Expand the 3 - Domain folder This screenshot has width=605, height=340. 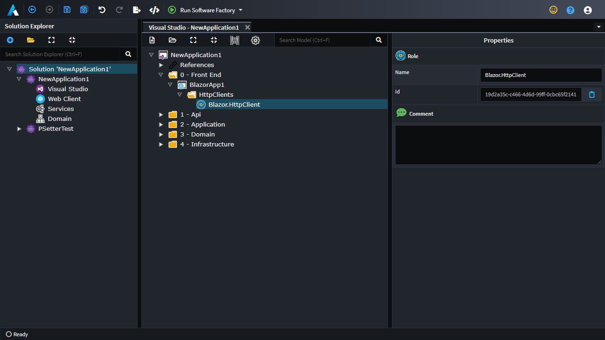[x=161, y=134]
